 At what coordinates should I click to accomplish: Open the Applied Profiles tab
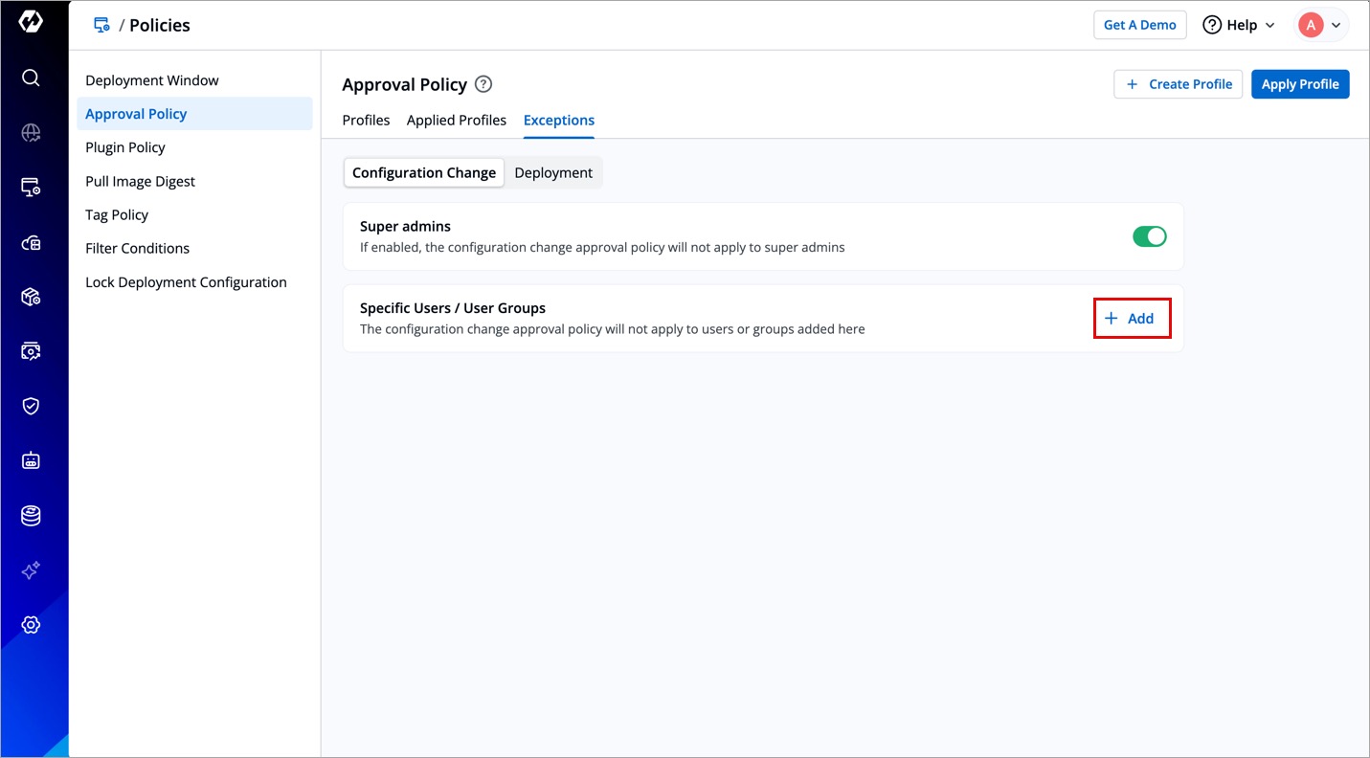point(457,121)
